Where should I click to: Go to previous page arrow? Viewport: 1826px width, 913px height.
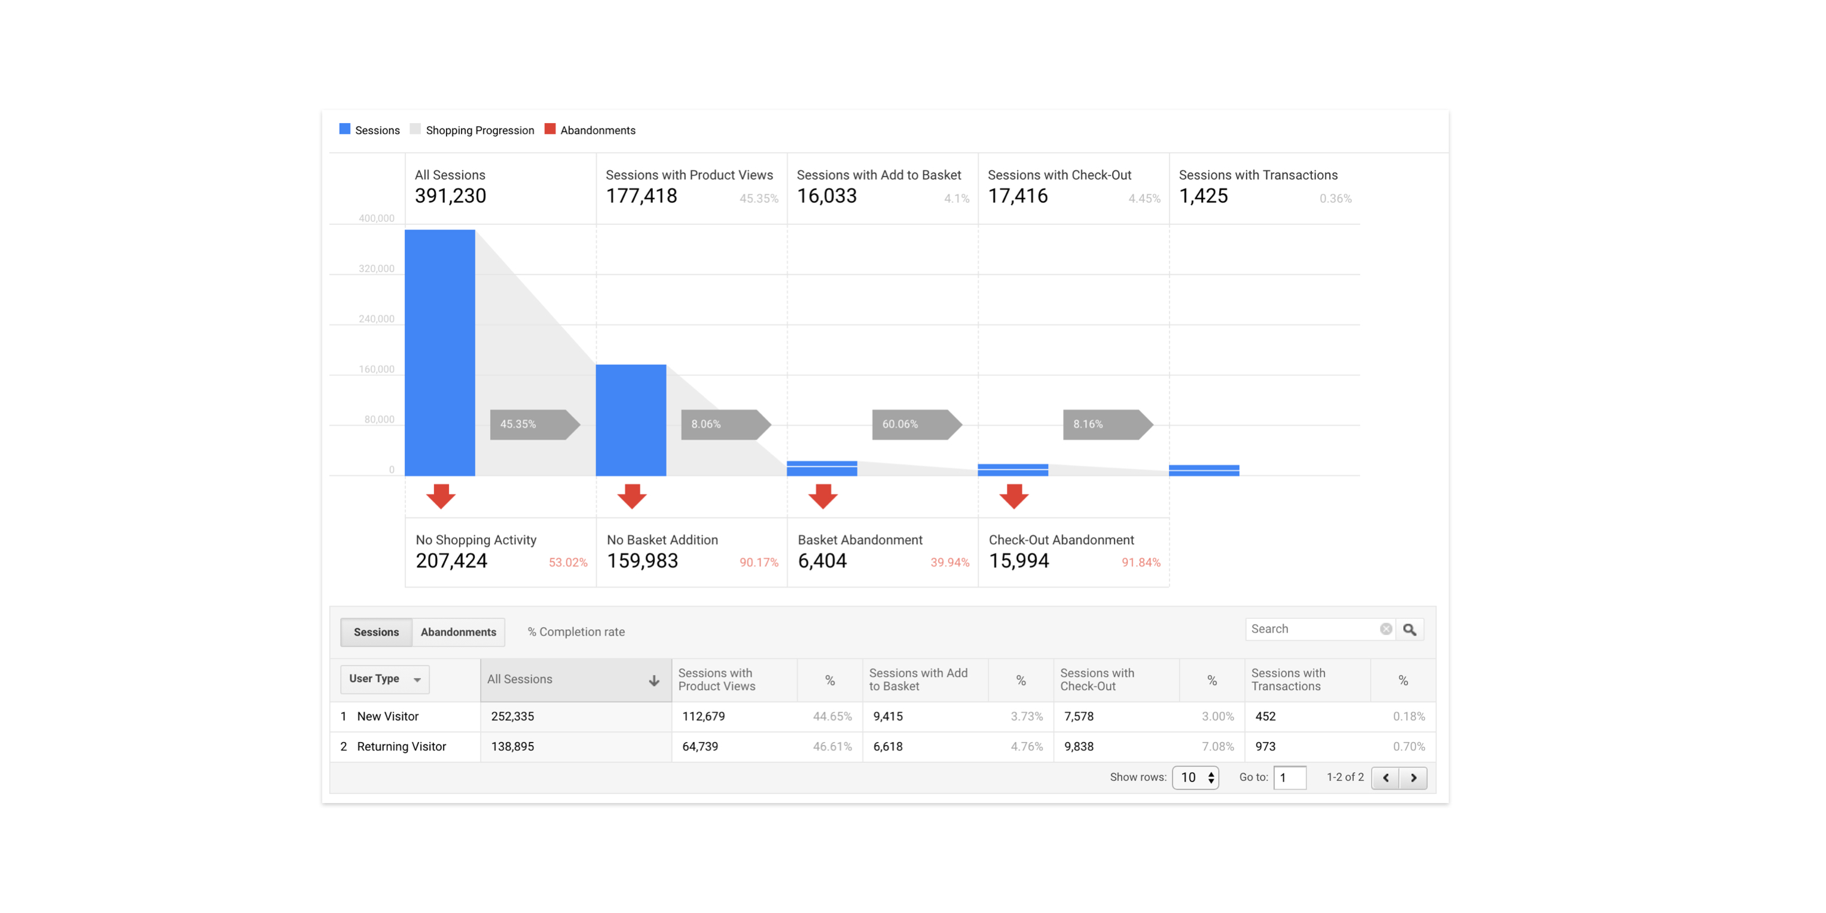click(x=1386, y=778)
